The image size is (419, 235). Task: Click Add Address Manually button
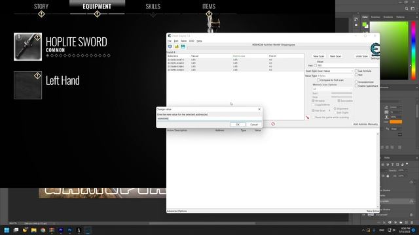(x=365, y=124)
